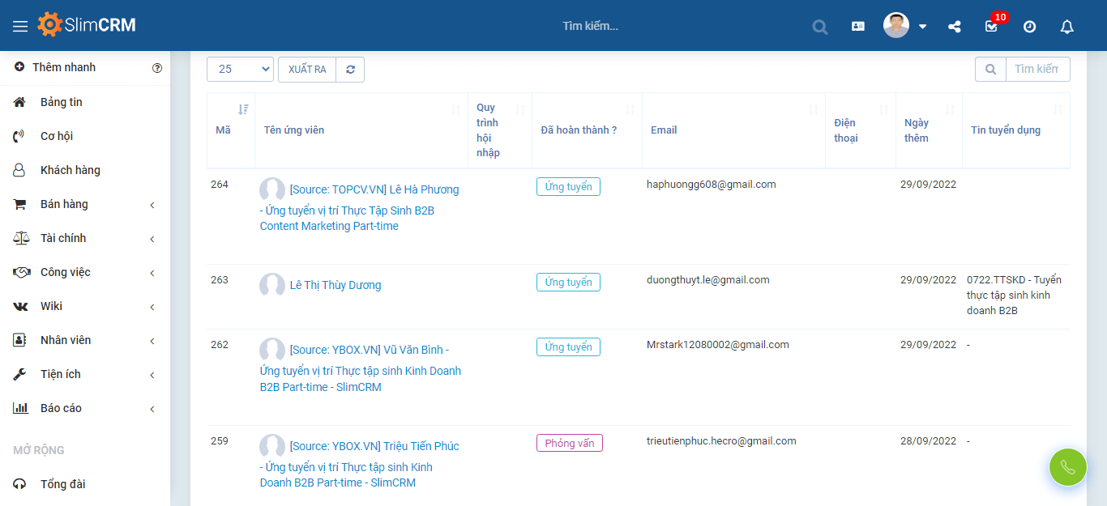Viewport: 1107px width, 506px height.
Task: Open tasks icon with 10 badge
Action: [x=991, y=26]
